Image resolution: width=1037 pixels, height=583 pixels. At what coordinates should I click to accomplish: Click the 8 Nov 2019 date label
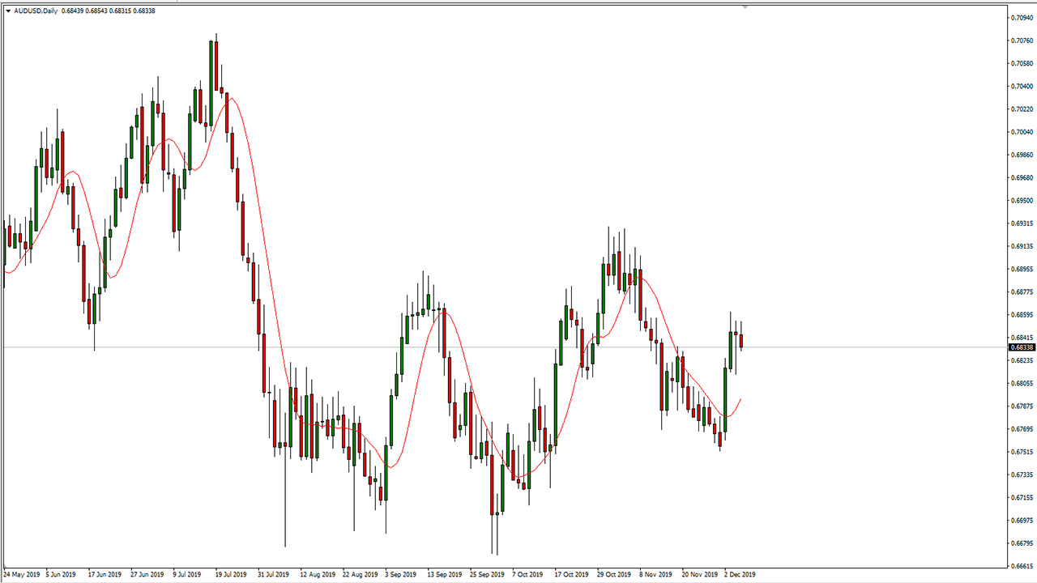tap(655, 575)
